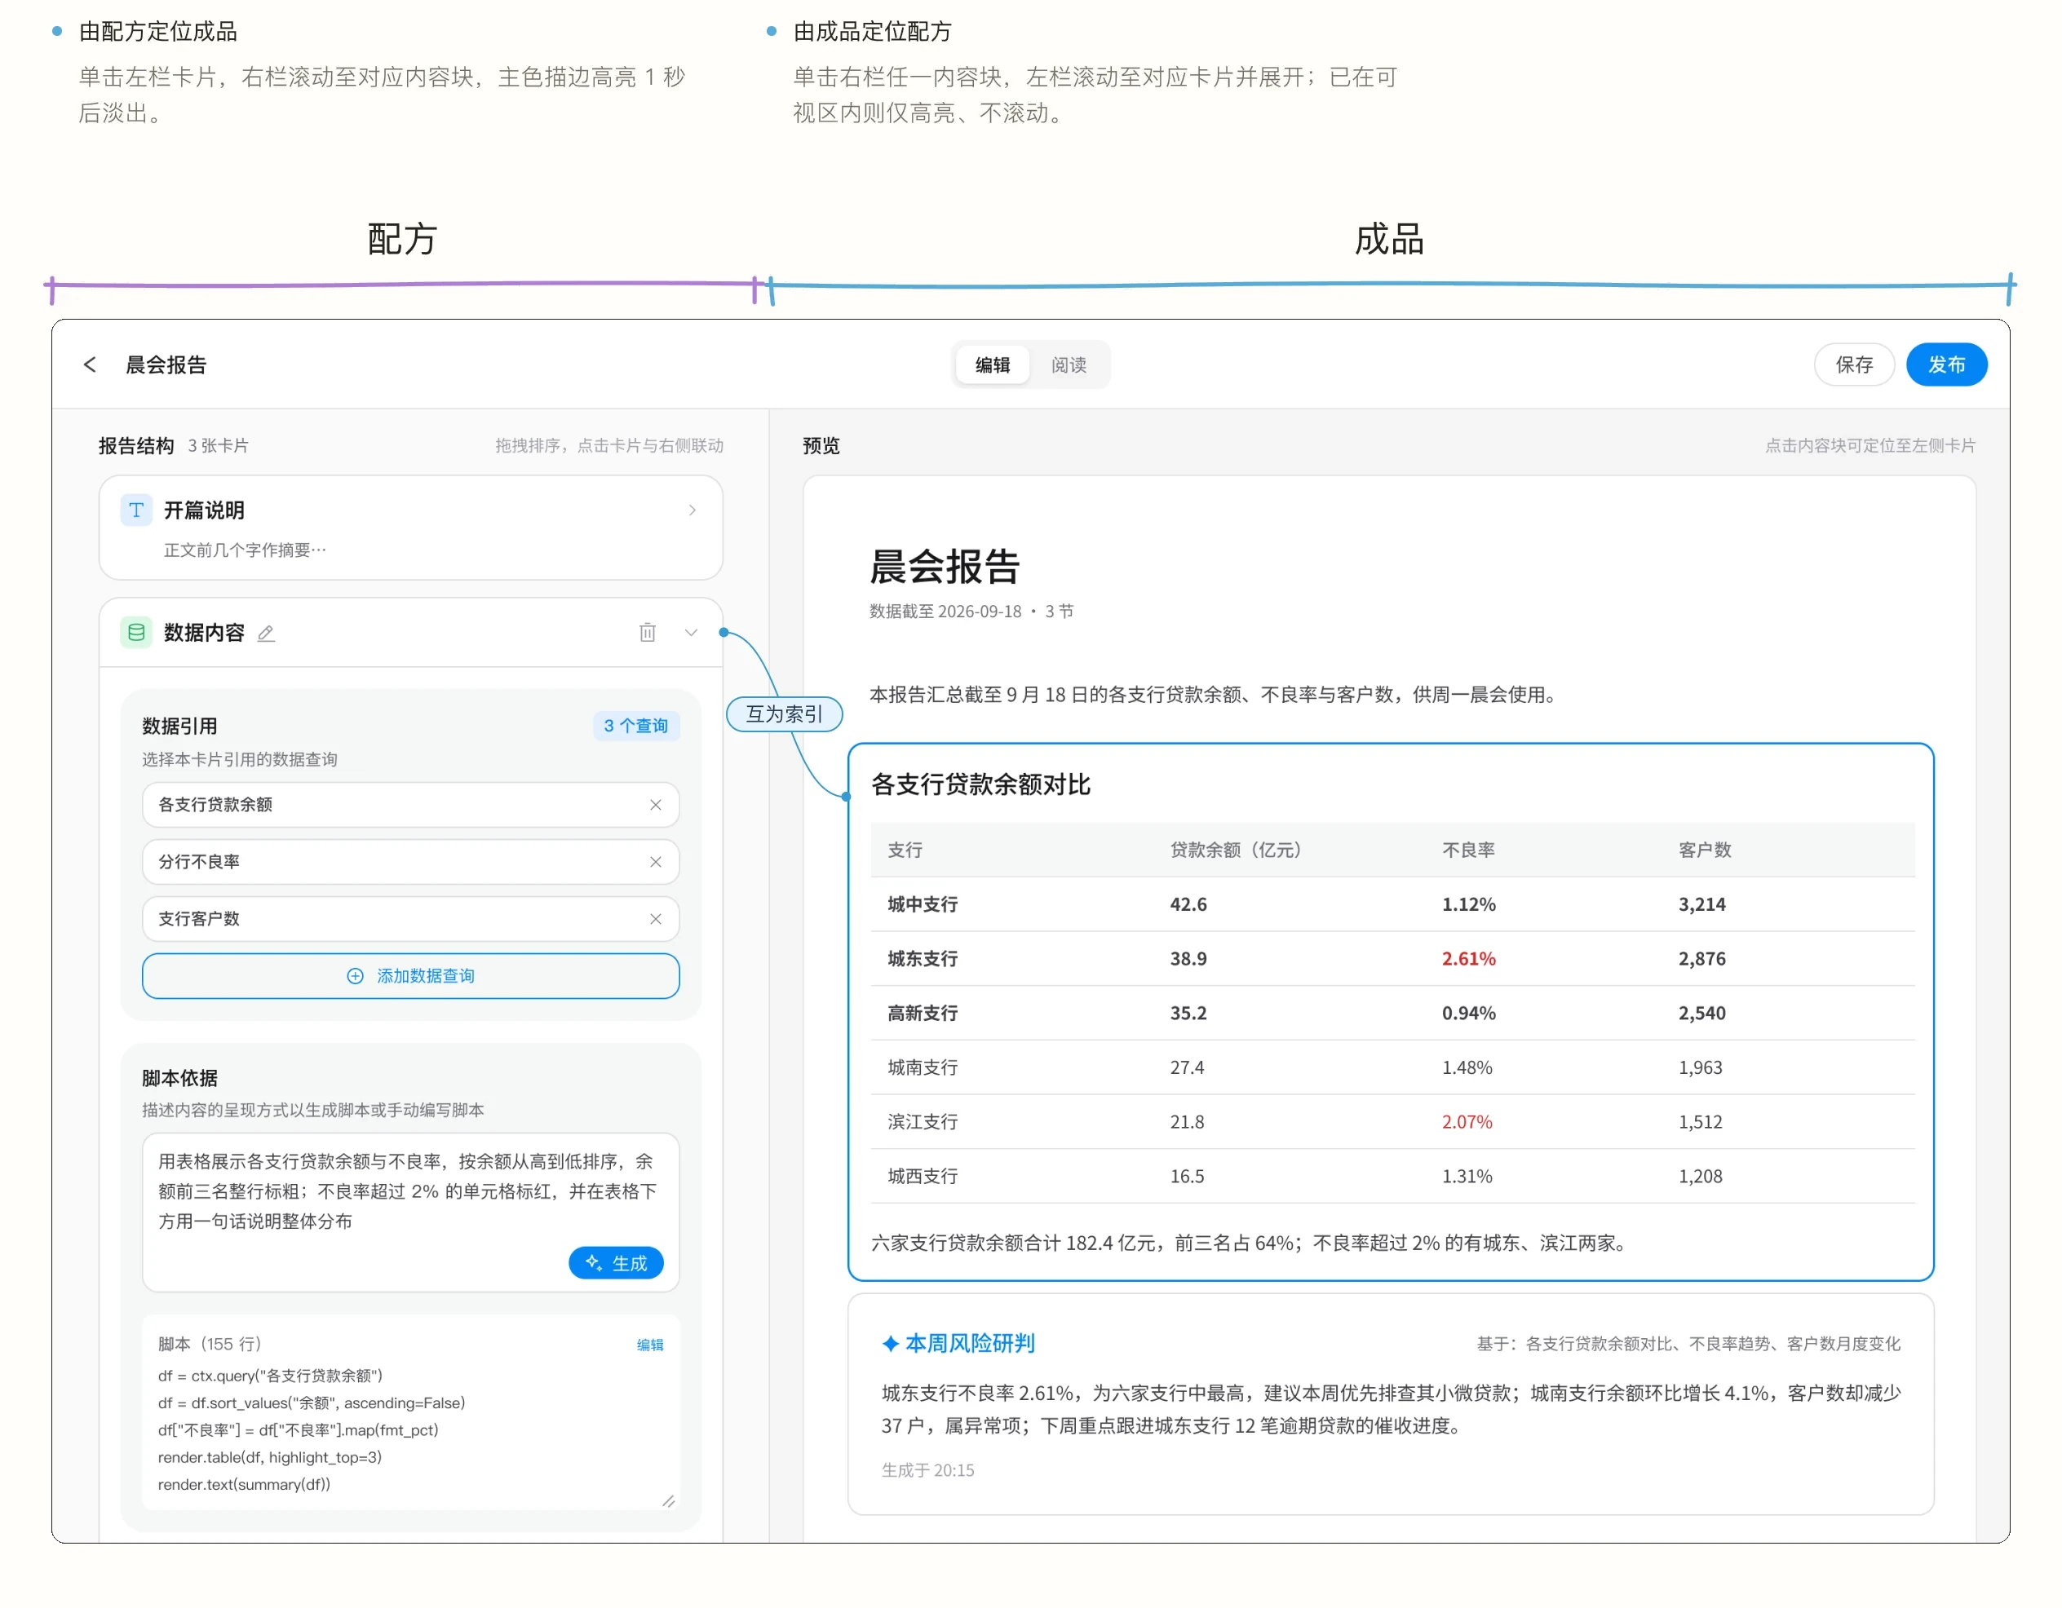Image resolution: width=2062 pixels, height=1608 pixels.
Task: Click the 互为索引 label
Action: coord(784,714)
